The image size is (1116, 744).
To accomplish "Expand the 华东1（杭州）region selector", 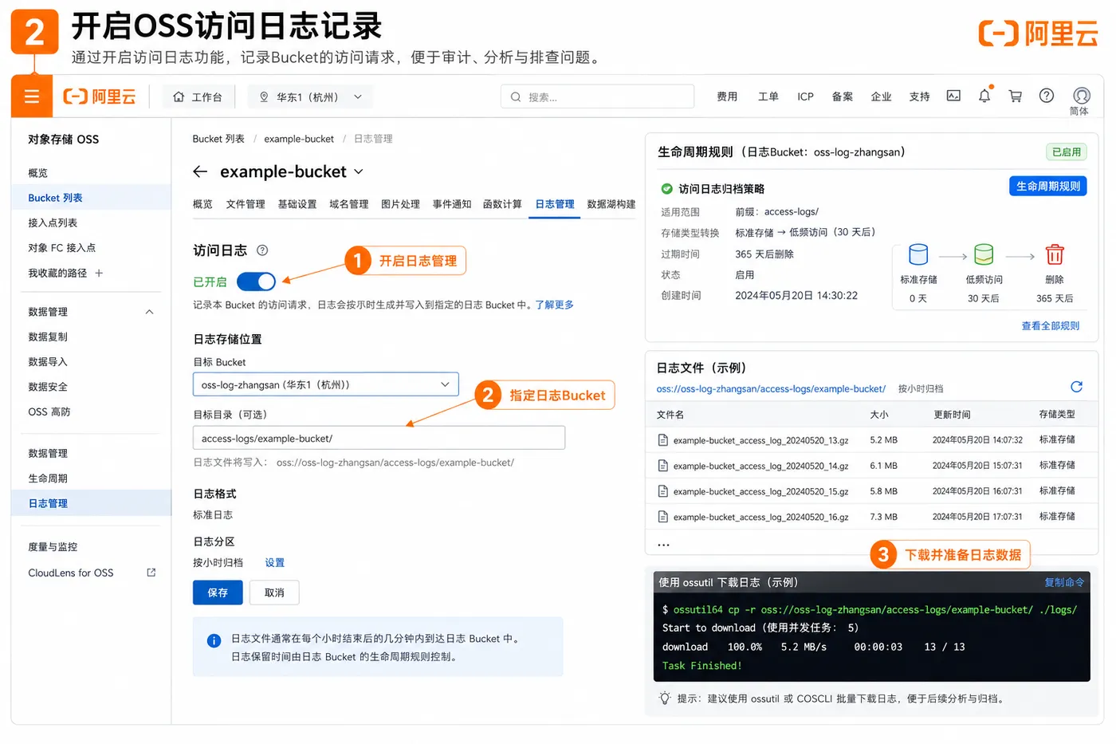I will 310,96.
